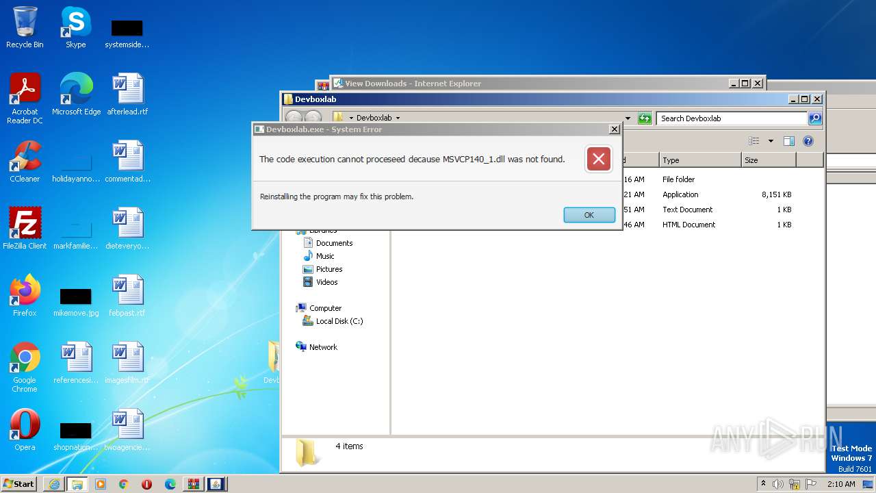Open Windows Media Player from taskbar

[x=101, y=484]
